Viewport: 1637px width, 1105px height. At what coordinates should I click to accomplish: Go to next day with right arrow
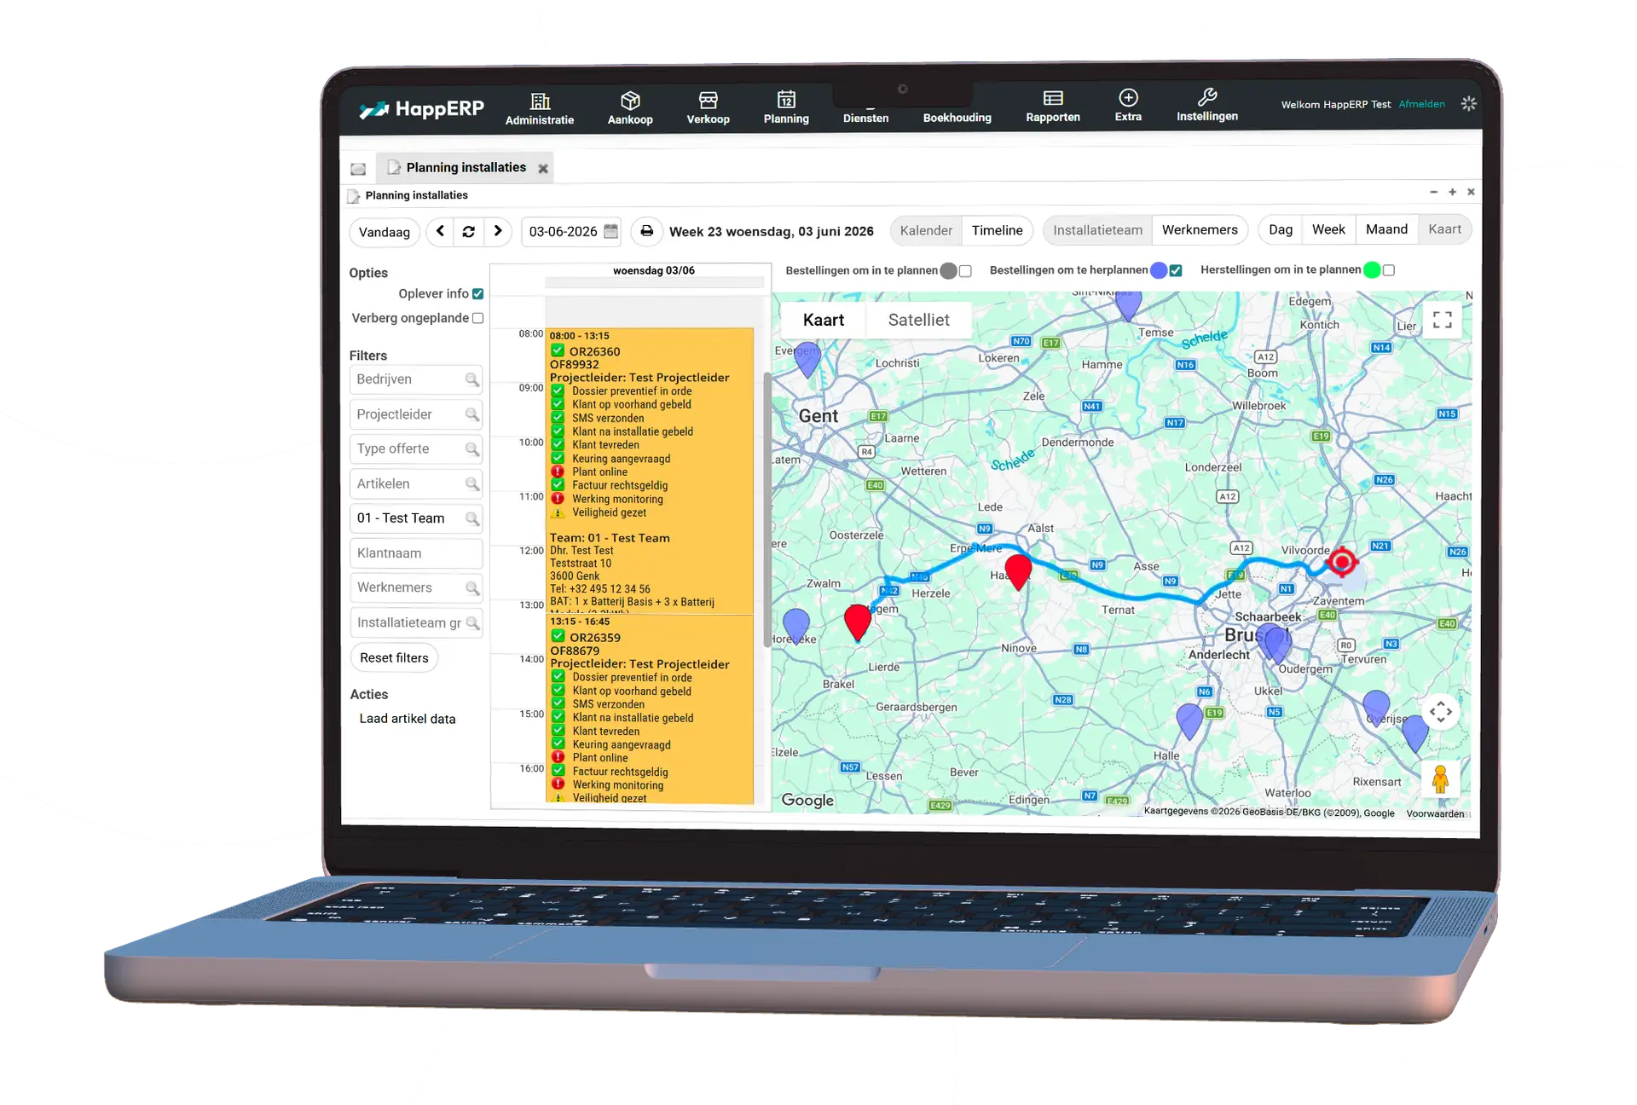click(497, 231)
